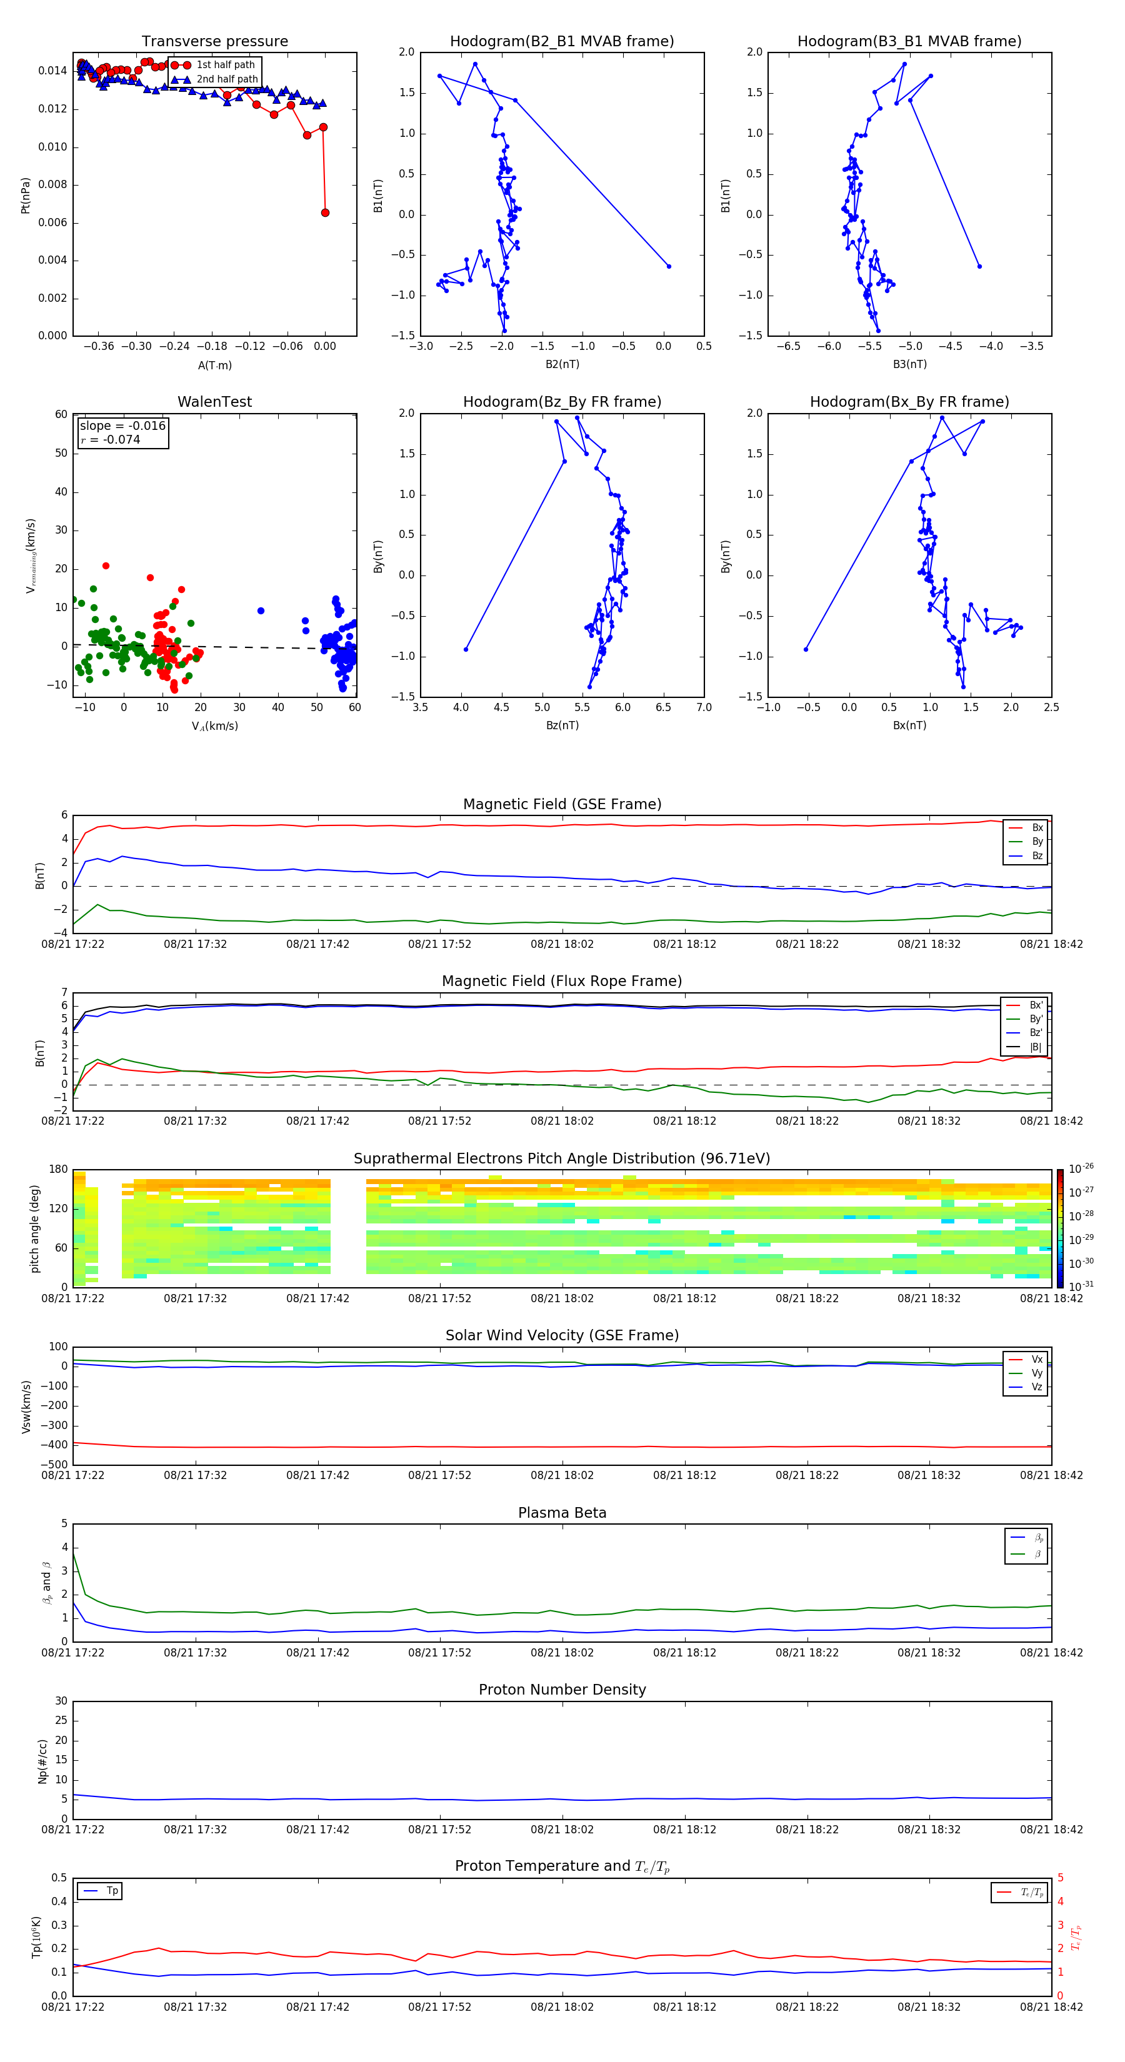
Task: Click the Tp legend entry in temperature plot
Action: pos(100,1891)
